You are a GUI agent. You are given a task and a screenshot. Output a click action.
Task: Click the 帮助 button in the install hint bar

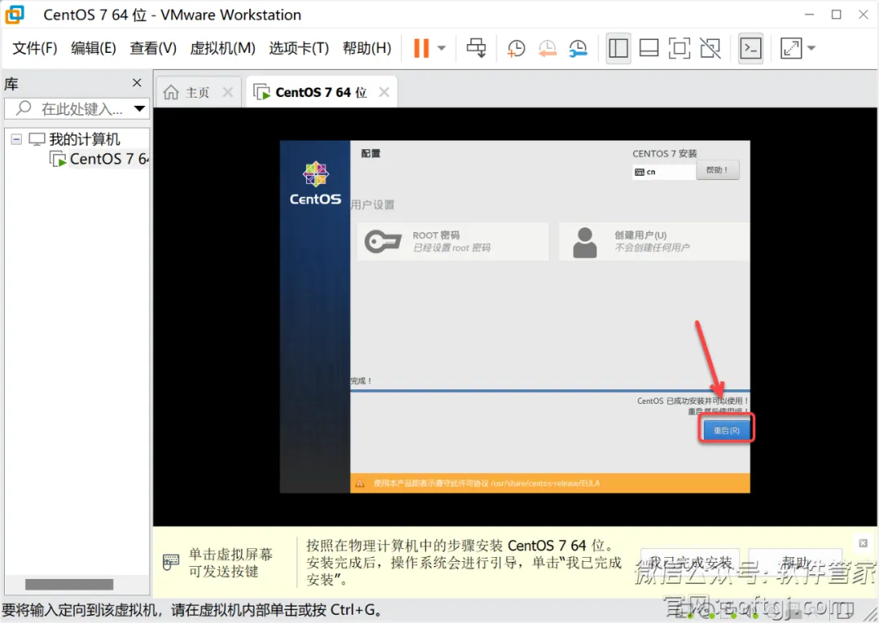(x=796, y=563)
